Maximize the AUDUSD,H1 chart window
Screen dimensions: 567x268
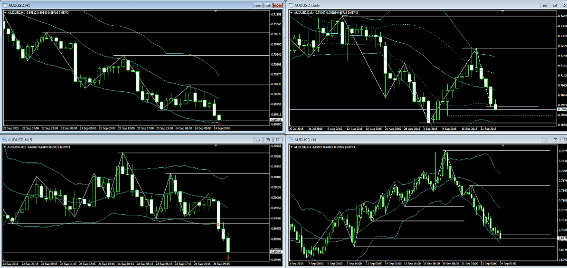point(267,5)
